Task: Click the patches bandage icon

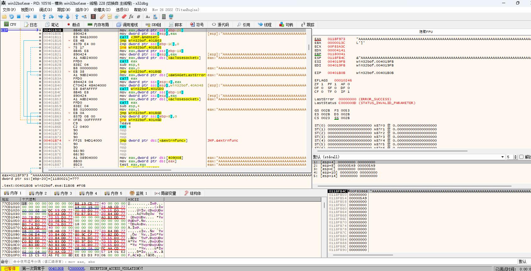Action: pos(102,17)
